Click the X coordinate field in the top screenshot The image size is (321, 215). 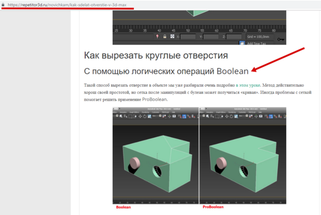[x=188, y=37]
